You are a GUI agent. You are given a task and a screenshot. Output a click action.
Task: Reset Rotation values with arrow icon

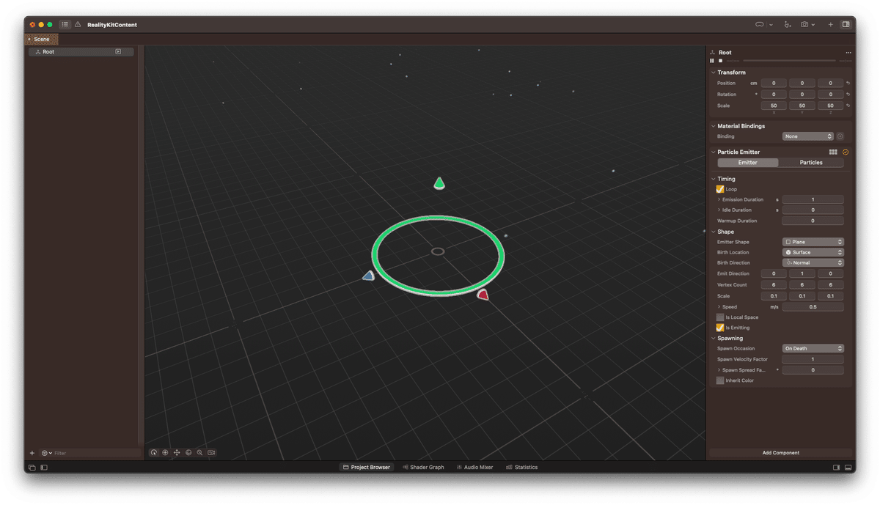pyautogui.click(x=848, y=95)
